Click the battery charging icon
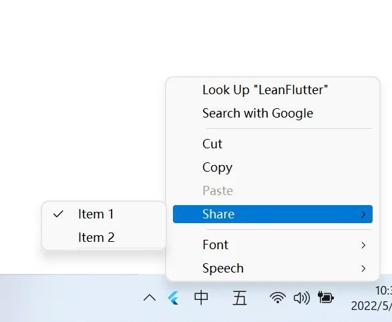 [326, 297]
